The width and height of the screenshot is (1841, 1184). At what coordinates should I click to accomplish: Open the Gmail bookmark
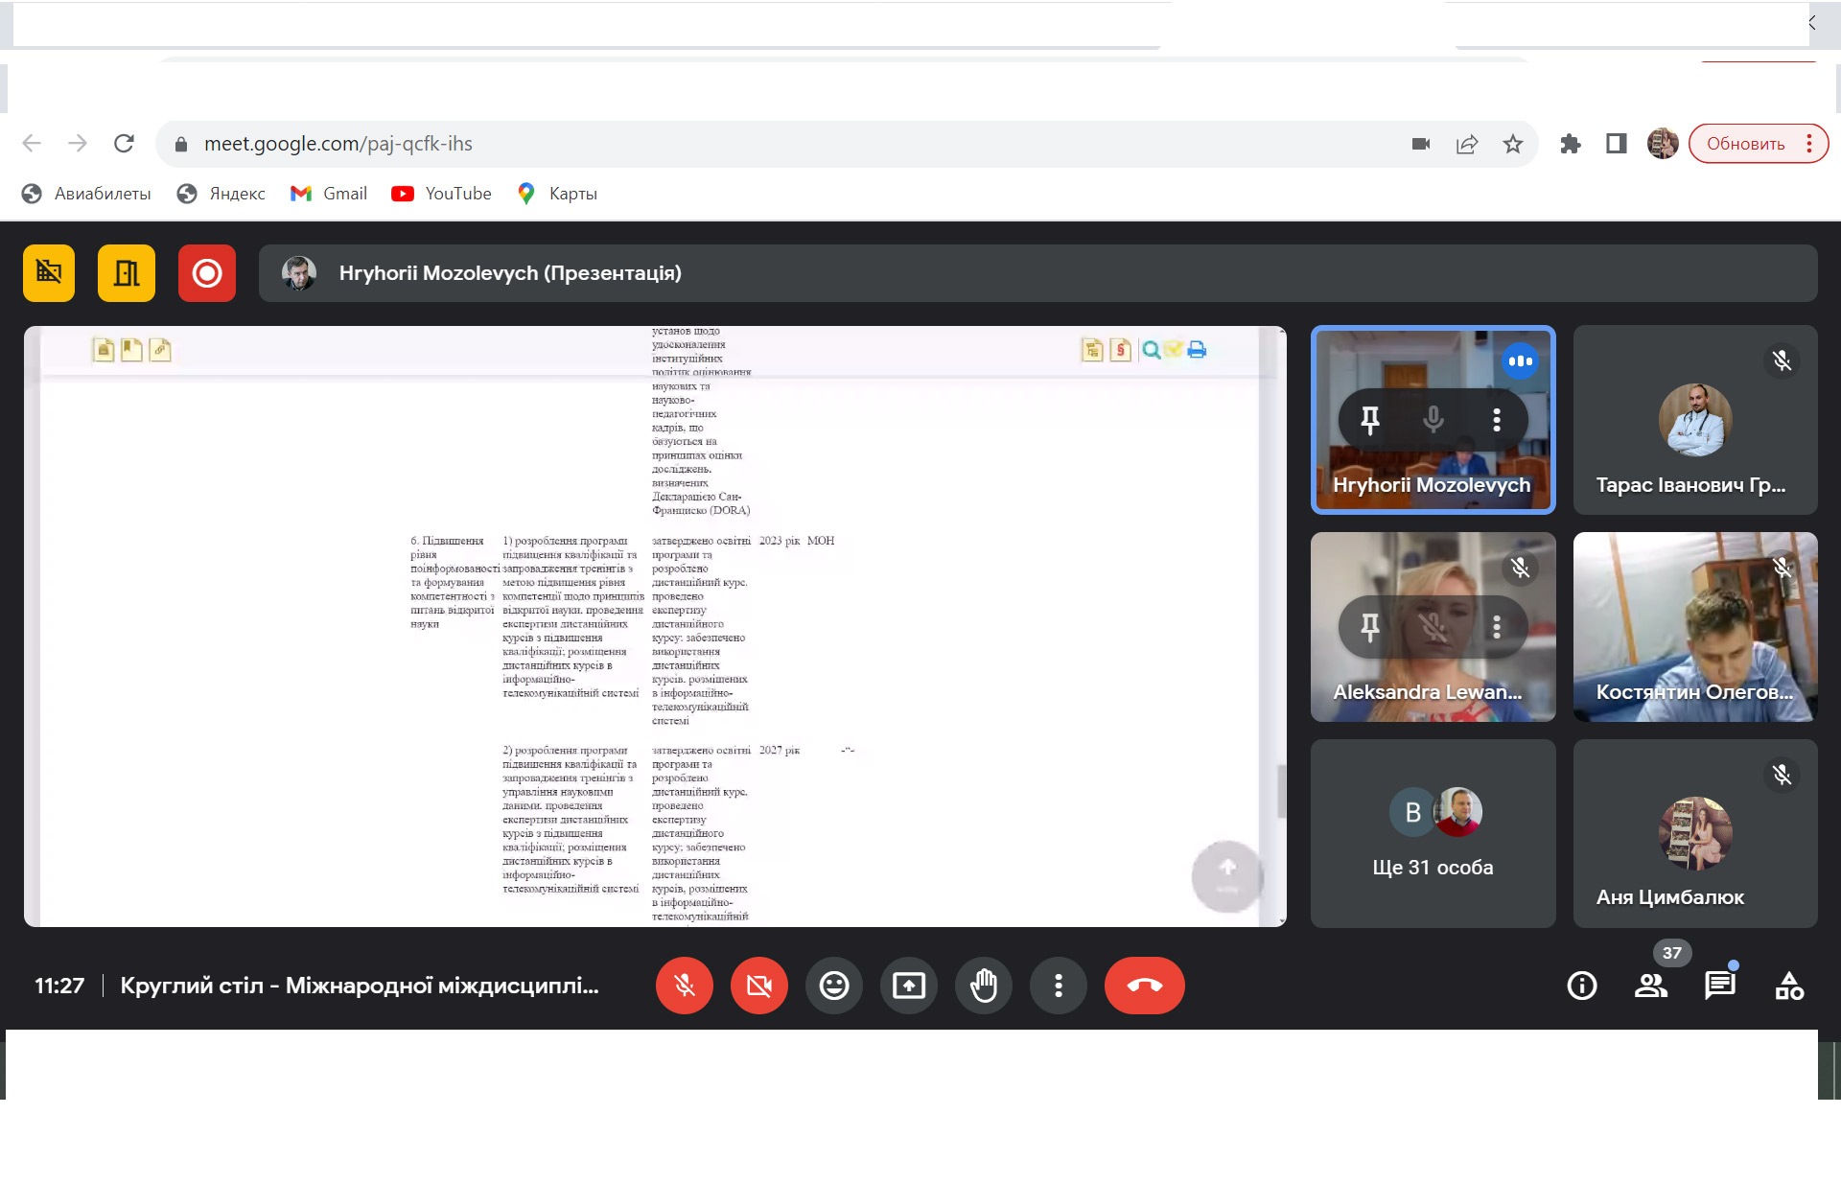coord(329,194)
